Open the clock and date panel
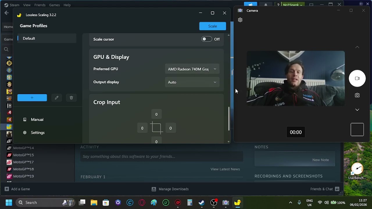This screenshot has width=372, height=209. click(x=359, y=203)
